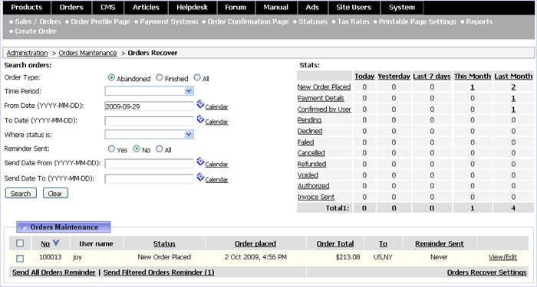Set Reminder Sent to No
The width and height of the screenshot is (537, 287).
click(137, 149)
